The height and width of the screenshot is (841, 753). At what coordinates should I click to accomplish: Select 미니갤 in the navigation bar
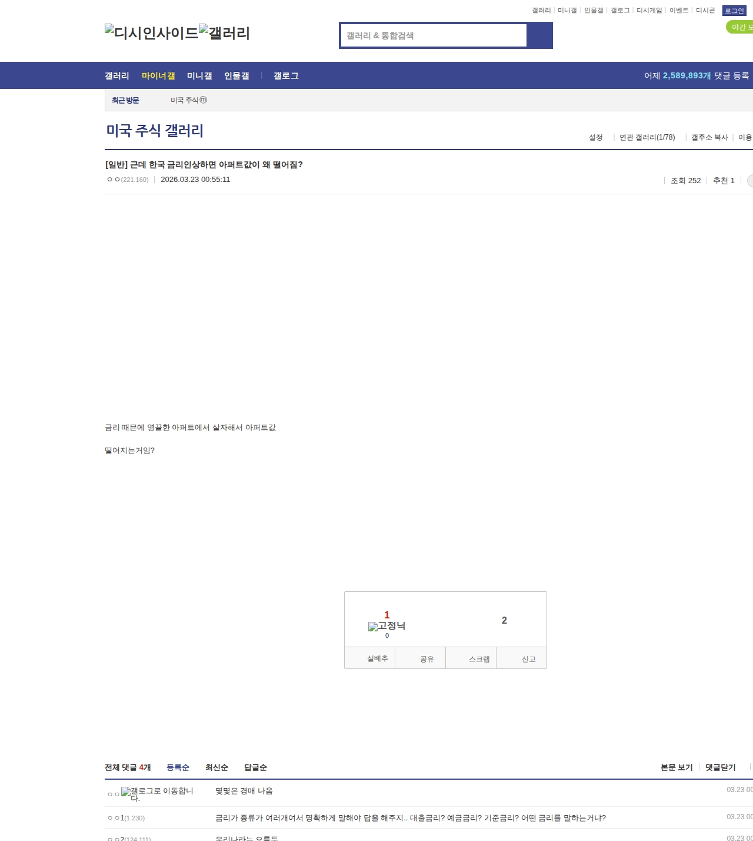[x=199, y=75]
